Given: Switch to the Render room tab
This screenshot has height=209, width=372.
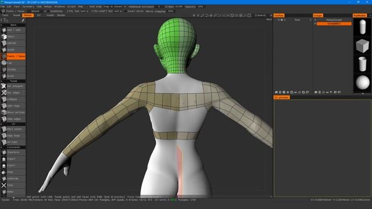Looking at the screenshot, I should pos(61,16).
